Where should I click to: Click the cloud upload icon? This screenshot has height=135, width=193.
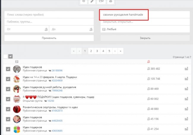tap(110, 1)
